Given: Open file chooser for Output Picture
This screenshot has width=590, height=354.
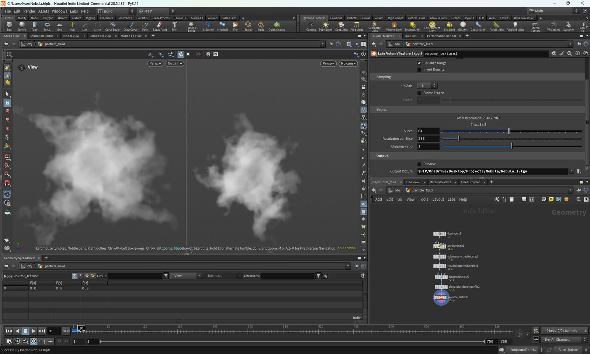Looking at the screenshot, I should pyautogui.click(x=579, y=171).
